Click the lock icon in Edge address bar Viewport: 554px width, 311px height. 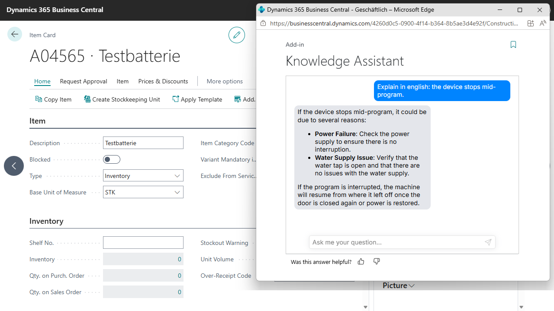coord(262,23)
